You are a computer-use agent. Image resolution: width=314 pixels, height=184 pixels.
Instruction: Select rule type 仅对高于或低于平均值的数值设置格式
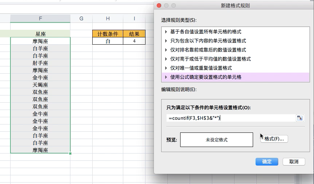point(236,59)
